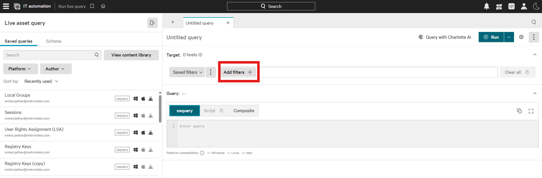
Task: Open User Rights Assignment (LSA) query
Action: (x=79, y=133)
